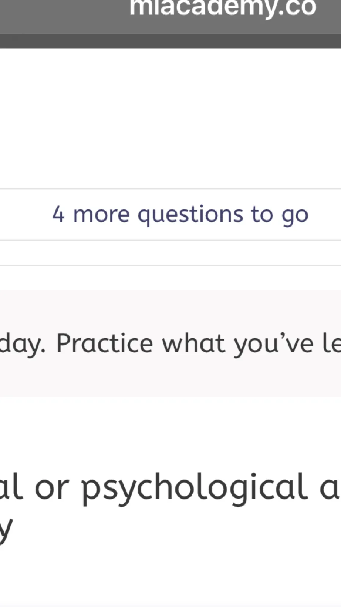Click the 'Practice what you've' banner text
The height and width of the screenshot is (607, 341).
point(185,343)
